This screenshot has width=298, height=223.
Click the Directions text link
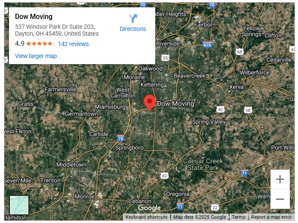tap(133, 29)
